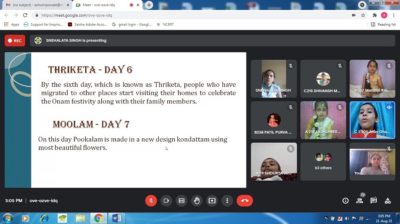Expand the 63 others participants tile
The image size is (400, 224).
(323, 161)
